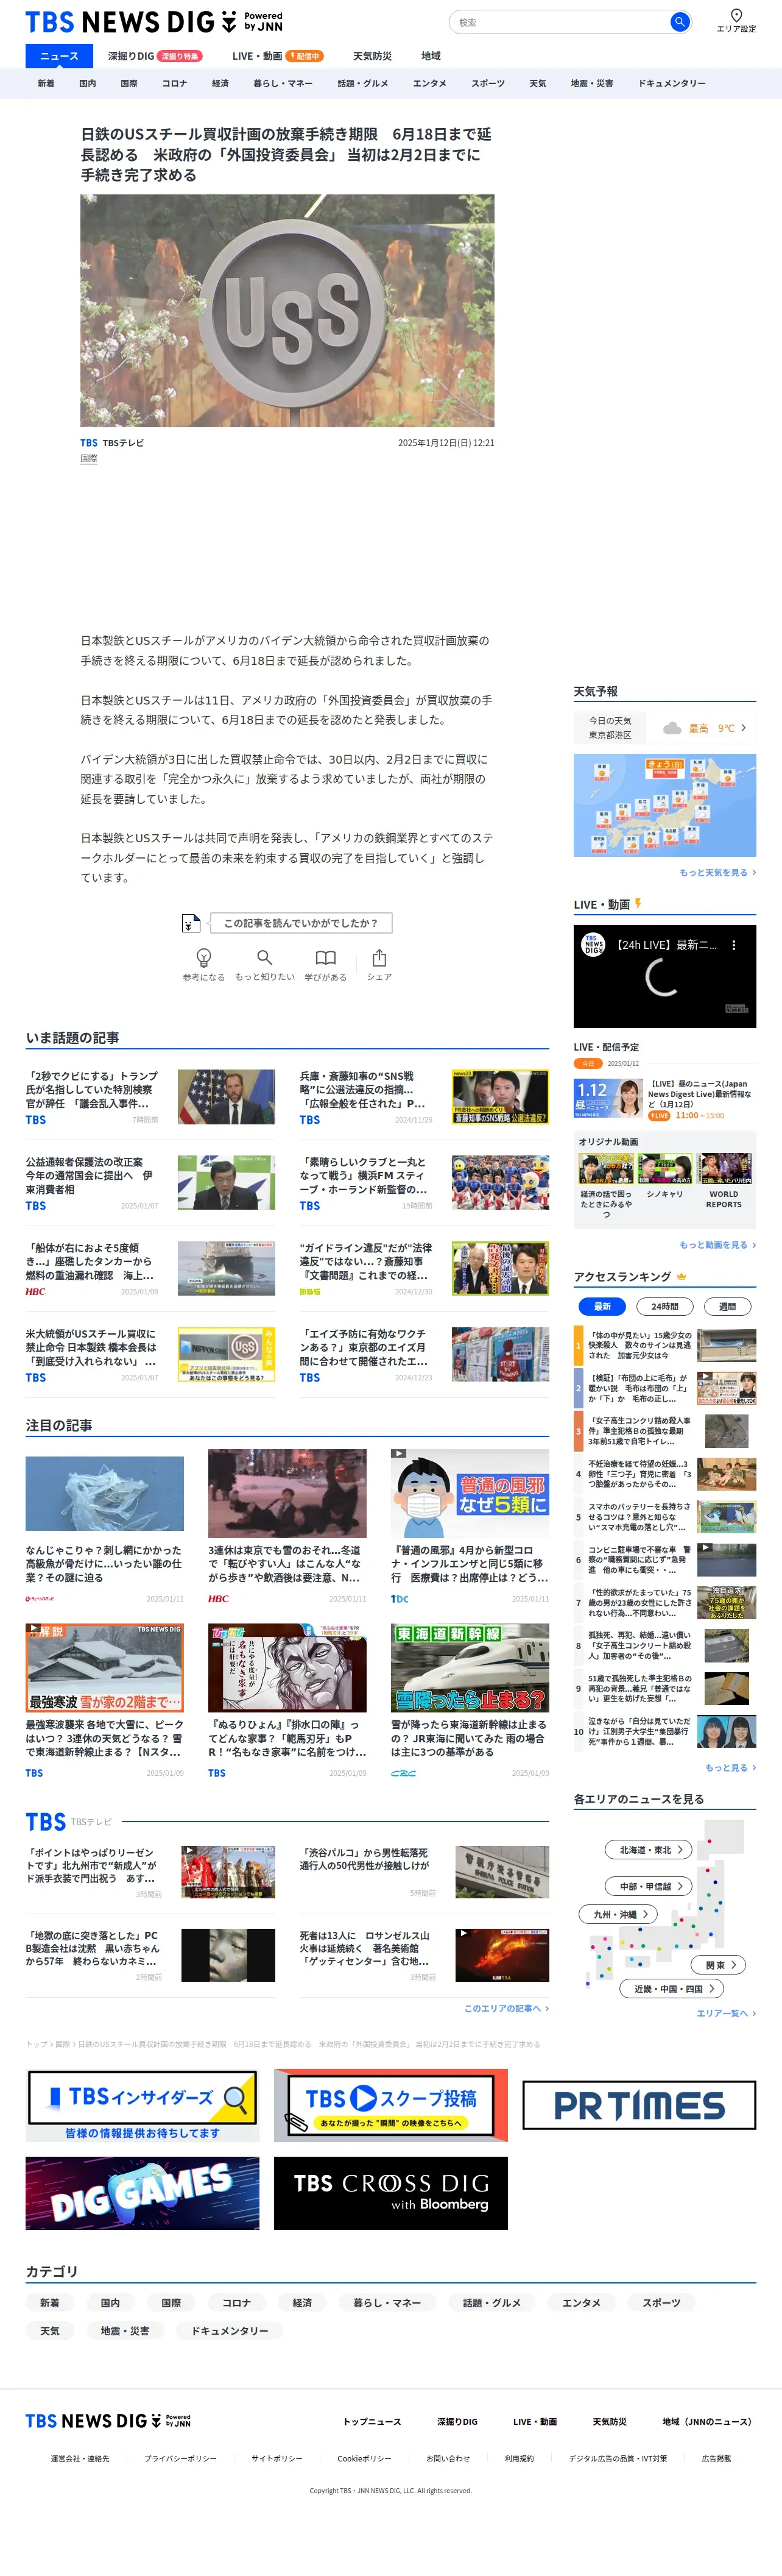Select the 深掘りDIG main tab
782x2576 pixels.
pyautogui.click(x=155, y=56)
